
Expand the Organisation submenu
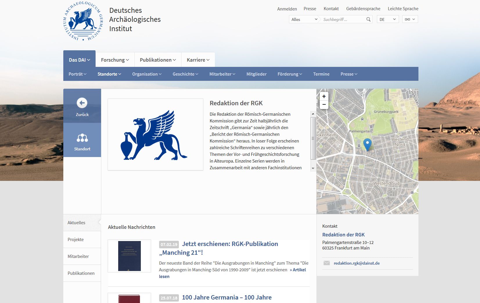tap(147, 74)
